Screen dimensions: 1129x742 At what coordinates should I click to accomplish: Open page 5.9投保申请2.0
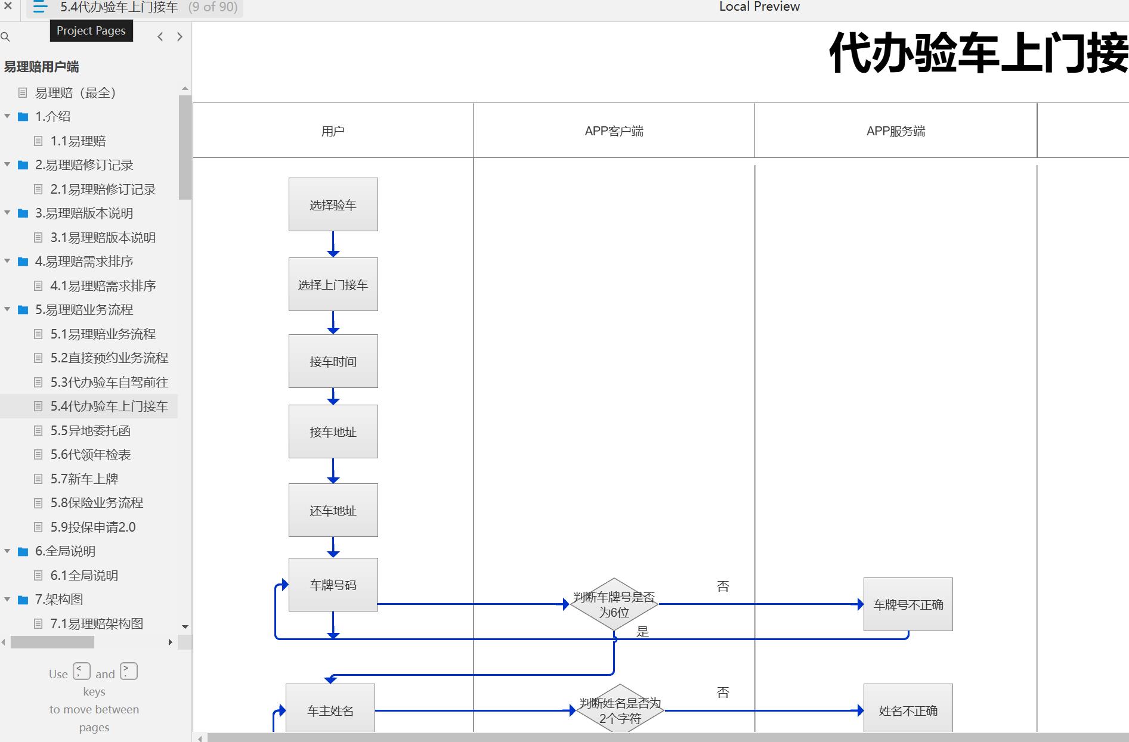coord(93,527)
